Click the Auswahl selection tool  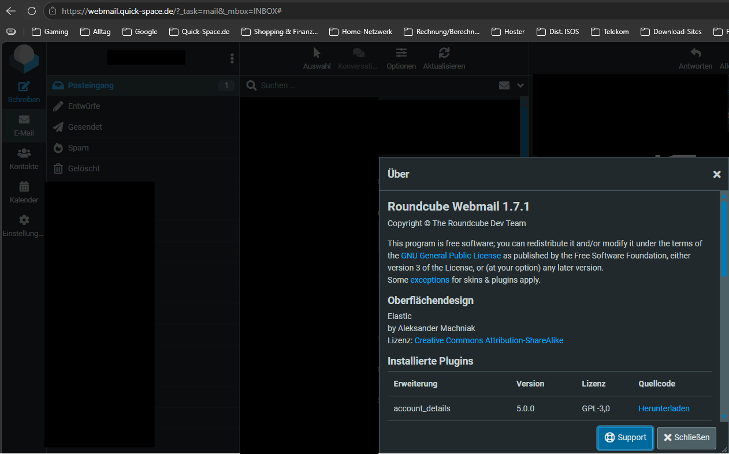[x=317, y=58]
